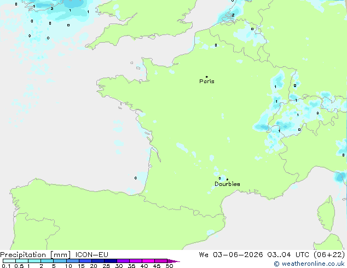The image size is (347, 268).
Task: Click the ICON-EU model name
Action: tap(91, 255)
